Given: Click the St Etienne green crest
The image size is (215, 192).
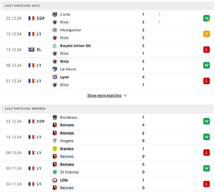Looking at the screenshot, I should click(55, 172).
